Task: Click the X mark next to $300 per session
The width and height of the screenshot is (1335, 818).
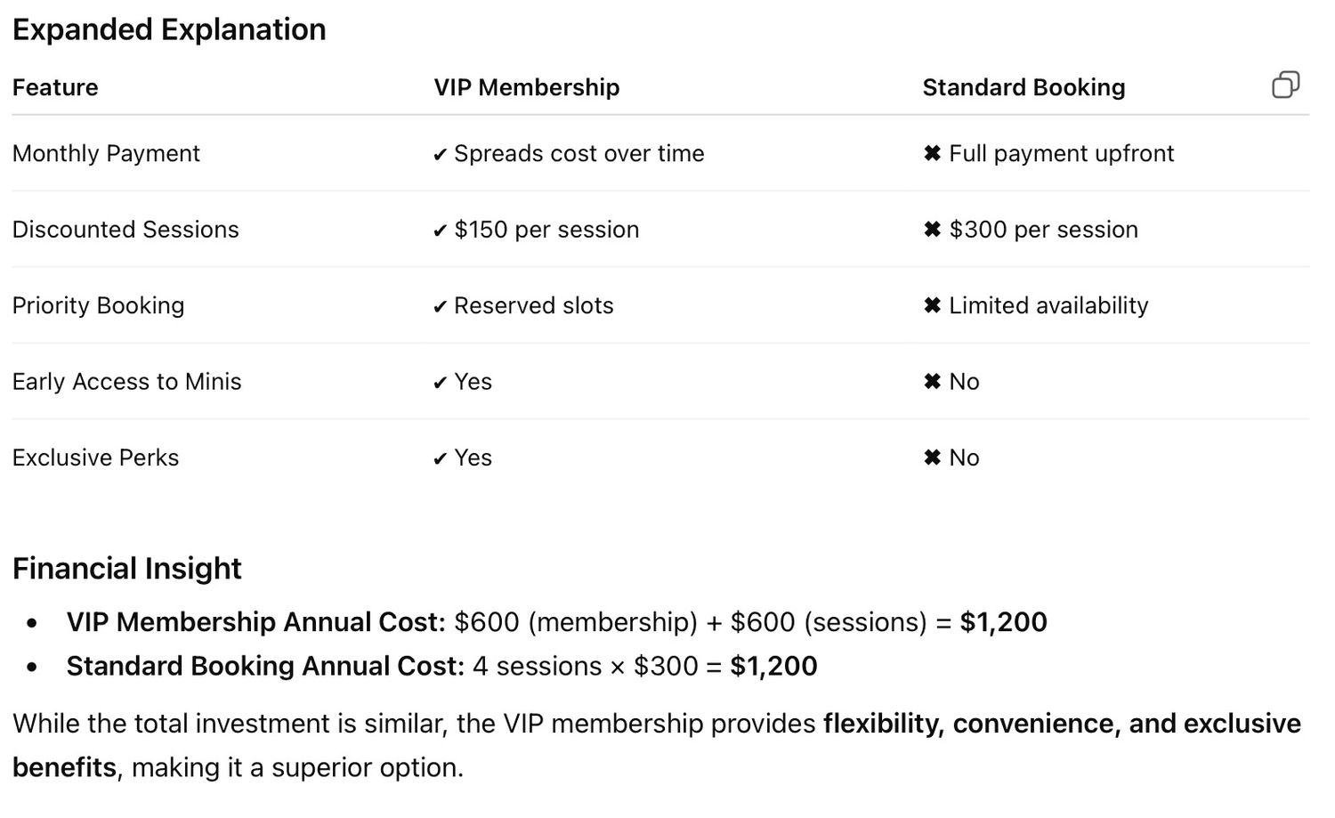Action: 932,230
